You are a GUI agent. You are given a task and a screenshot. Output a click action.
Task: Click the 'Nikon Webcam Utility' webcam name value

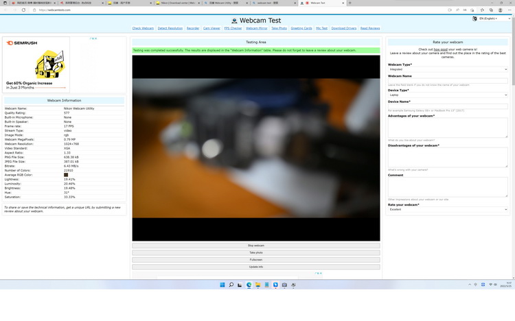tap(79, 108)
